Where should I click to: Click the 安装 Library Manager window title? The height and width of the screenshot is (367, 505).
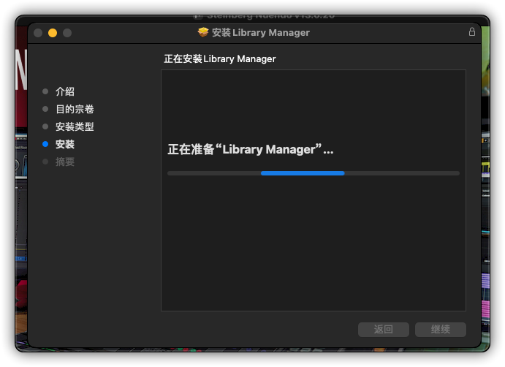coord(261,33)
